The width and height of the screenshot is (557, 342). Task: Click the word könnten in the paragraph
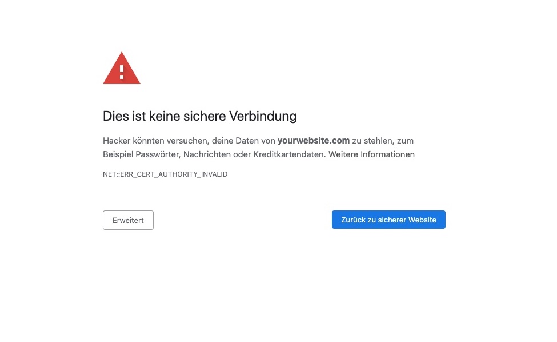tap(149, 141)
